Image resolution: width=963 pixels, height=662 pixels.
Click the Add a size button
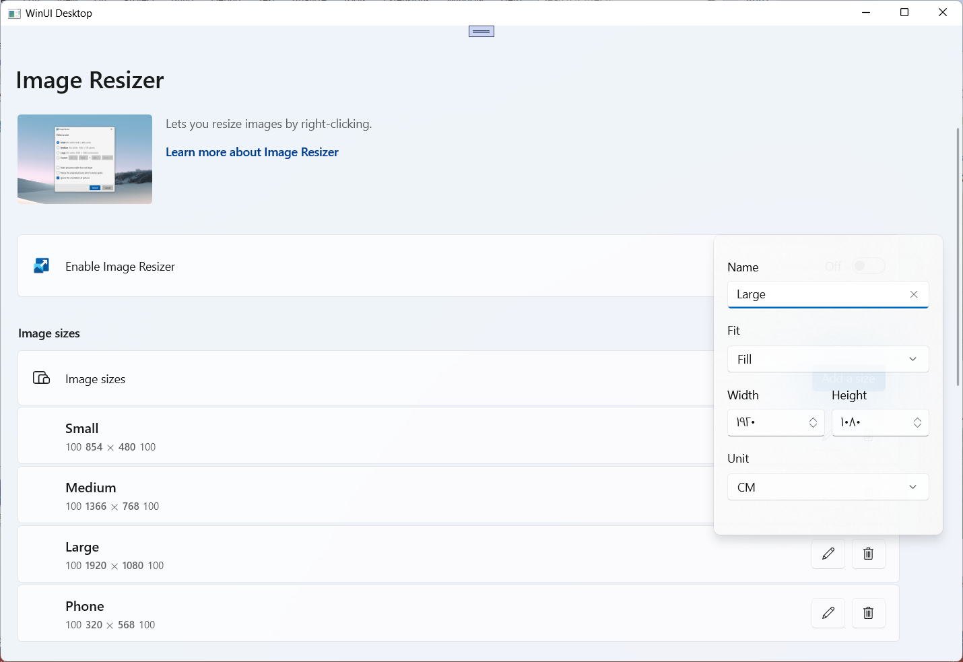[x=849, y=378]
